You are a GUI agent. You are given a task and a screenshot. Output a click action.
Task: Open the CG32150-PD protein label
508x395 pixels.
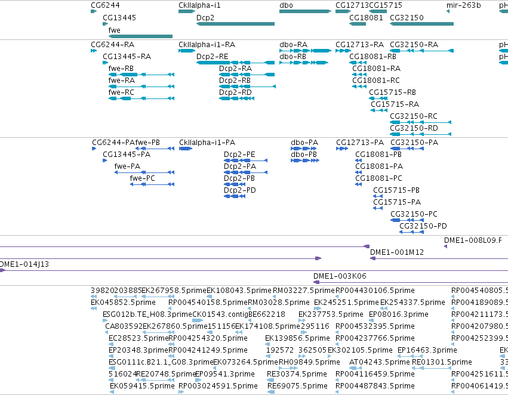click(423, 226)
